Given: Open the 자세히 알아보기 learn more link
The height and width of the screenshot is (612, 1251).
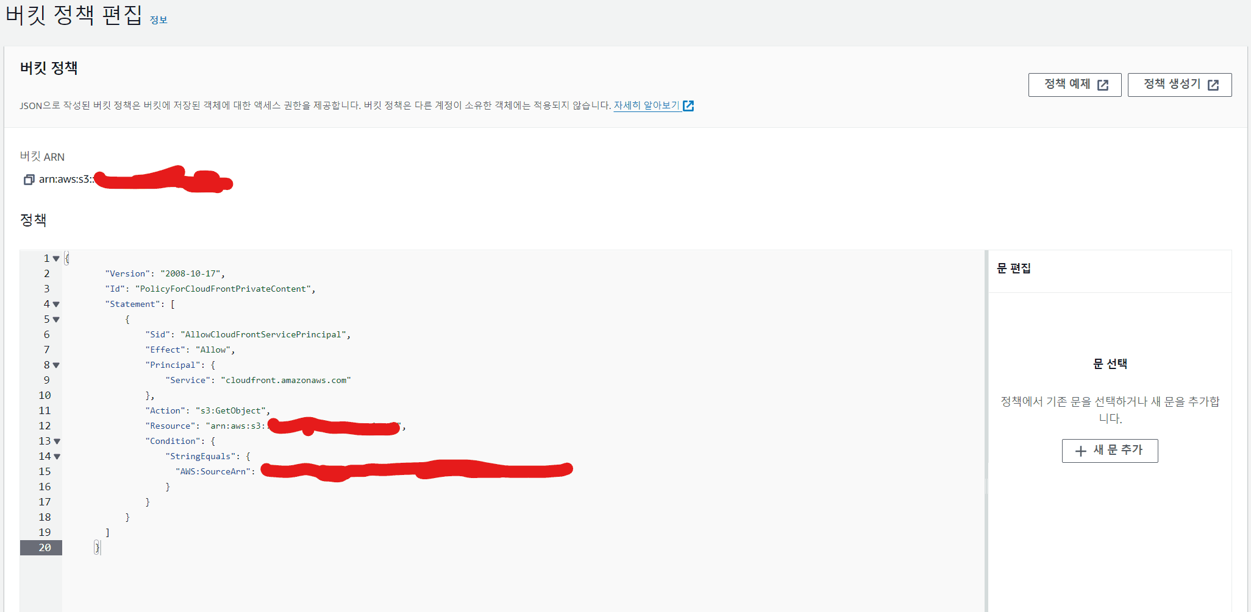Looking at the screenshot, I should point(646,105).
